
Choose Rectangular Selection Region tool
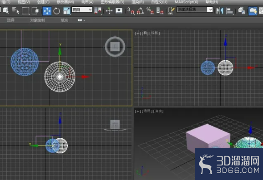(25, 11)
